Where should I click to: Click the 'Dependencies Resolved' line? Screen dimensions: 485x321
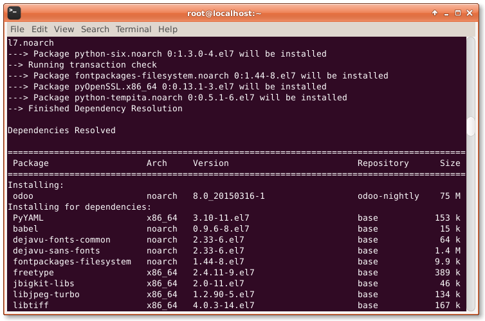[x=62, y=130]
